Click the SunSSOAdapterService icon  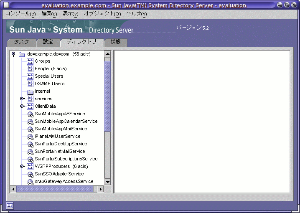(30, 174)
